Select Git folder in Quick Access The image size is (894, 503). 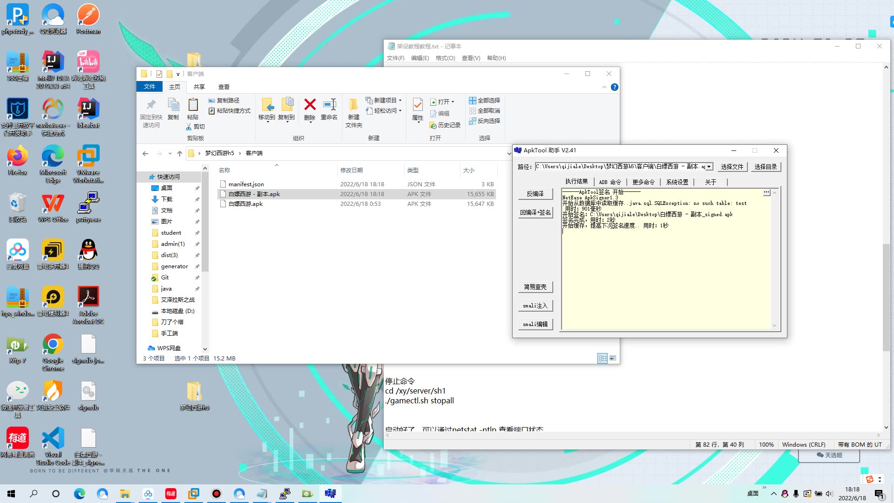(165, 278)
